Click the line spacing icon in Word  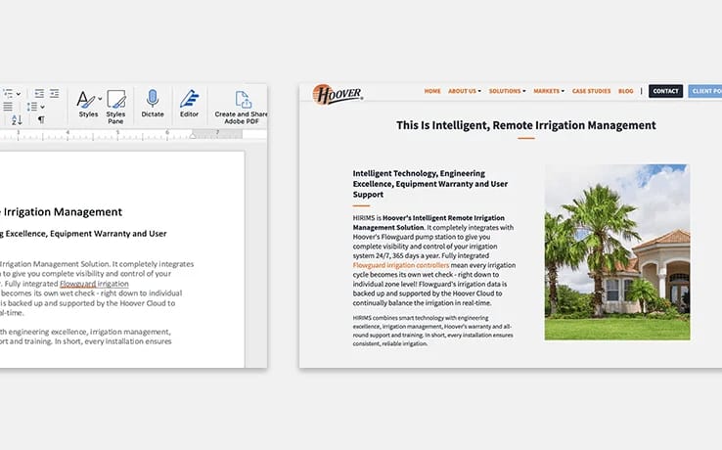click(x=31, y=107)
